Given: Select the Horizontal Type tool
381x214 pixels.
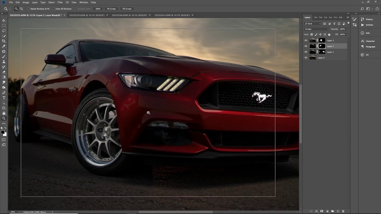Looking at the screenshot, I should (x=4, y=98).
